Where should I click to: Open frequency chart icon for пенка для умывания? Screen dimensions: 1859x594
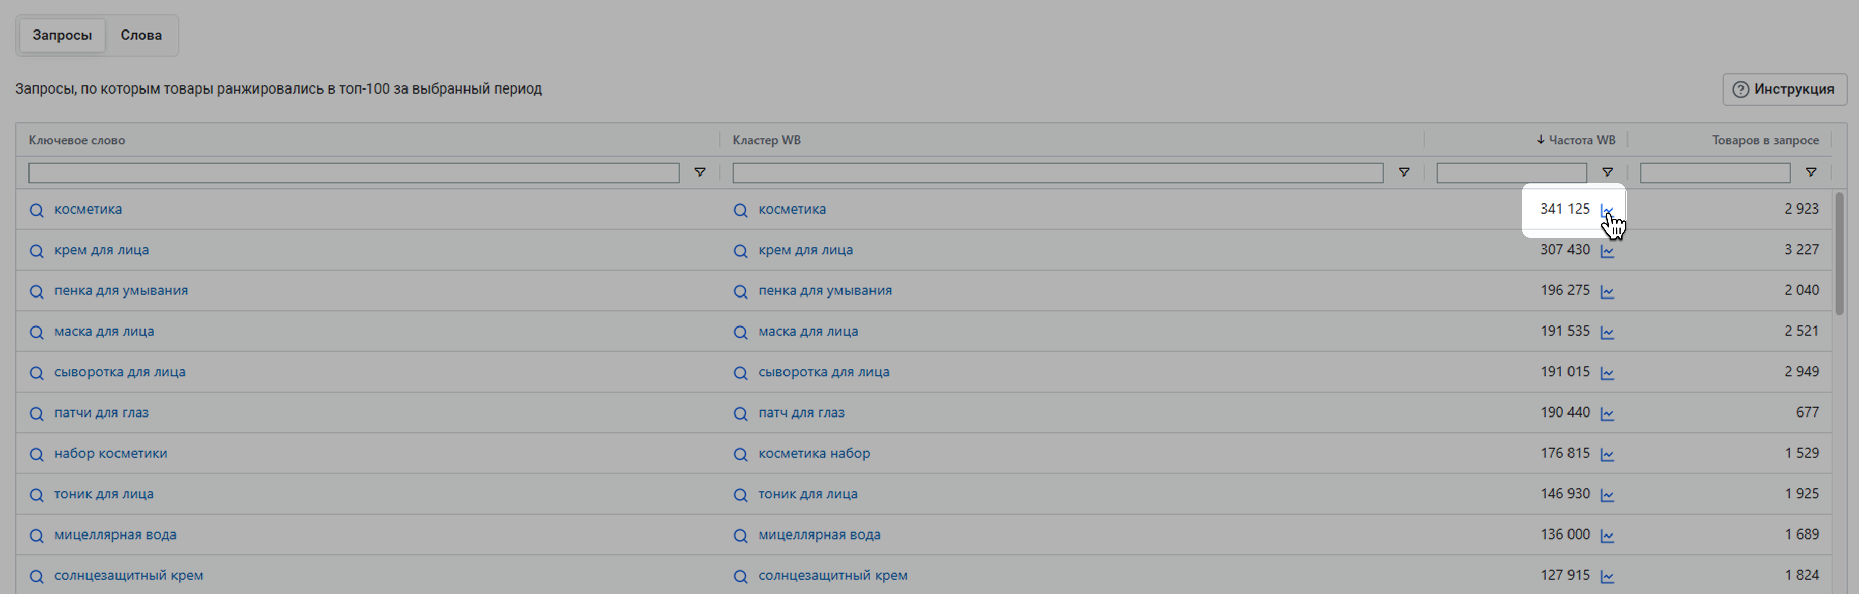pyautogui.click(x=1607, y=292)
